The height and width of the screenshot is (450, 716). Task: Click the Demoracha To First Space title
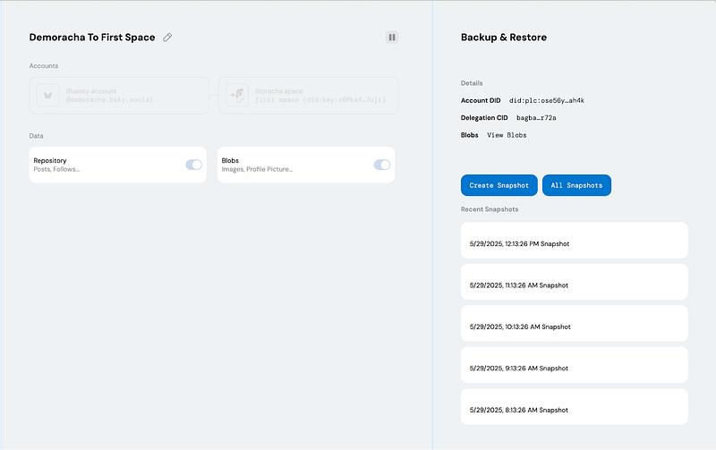pos(92,38)
